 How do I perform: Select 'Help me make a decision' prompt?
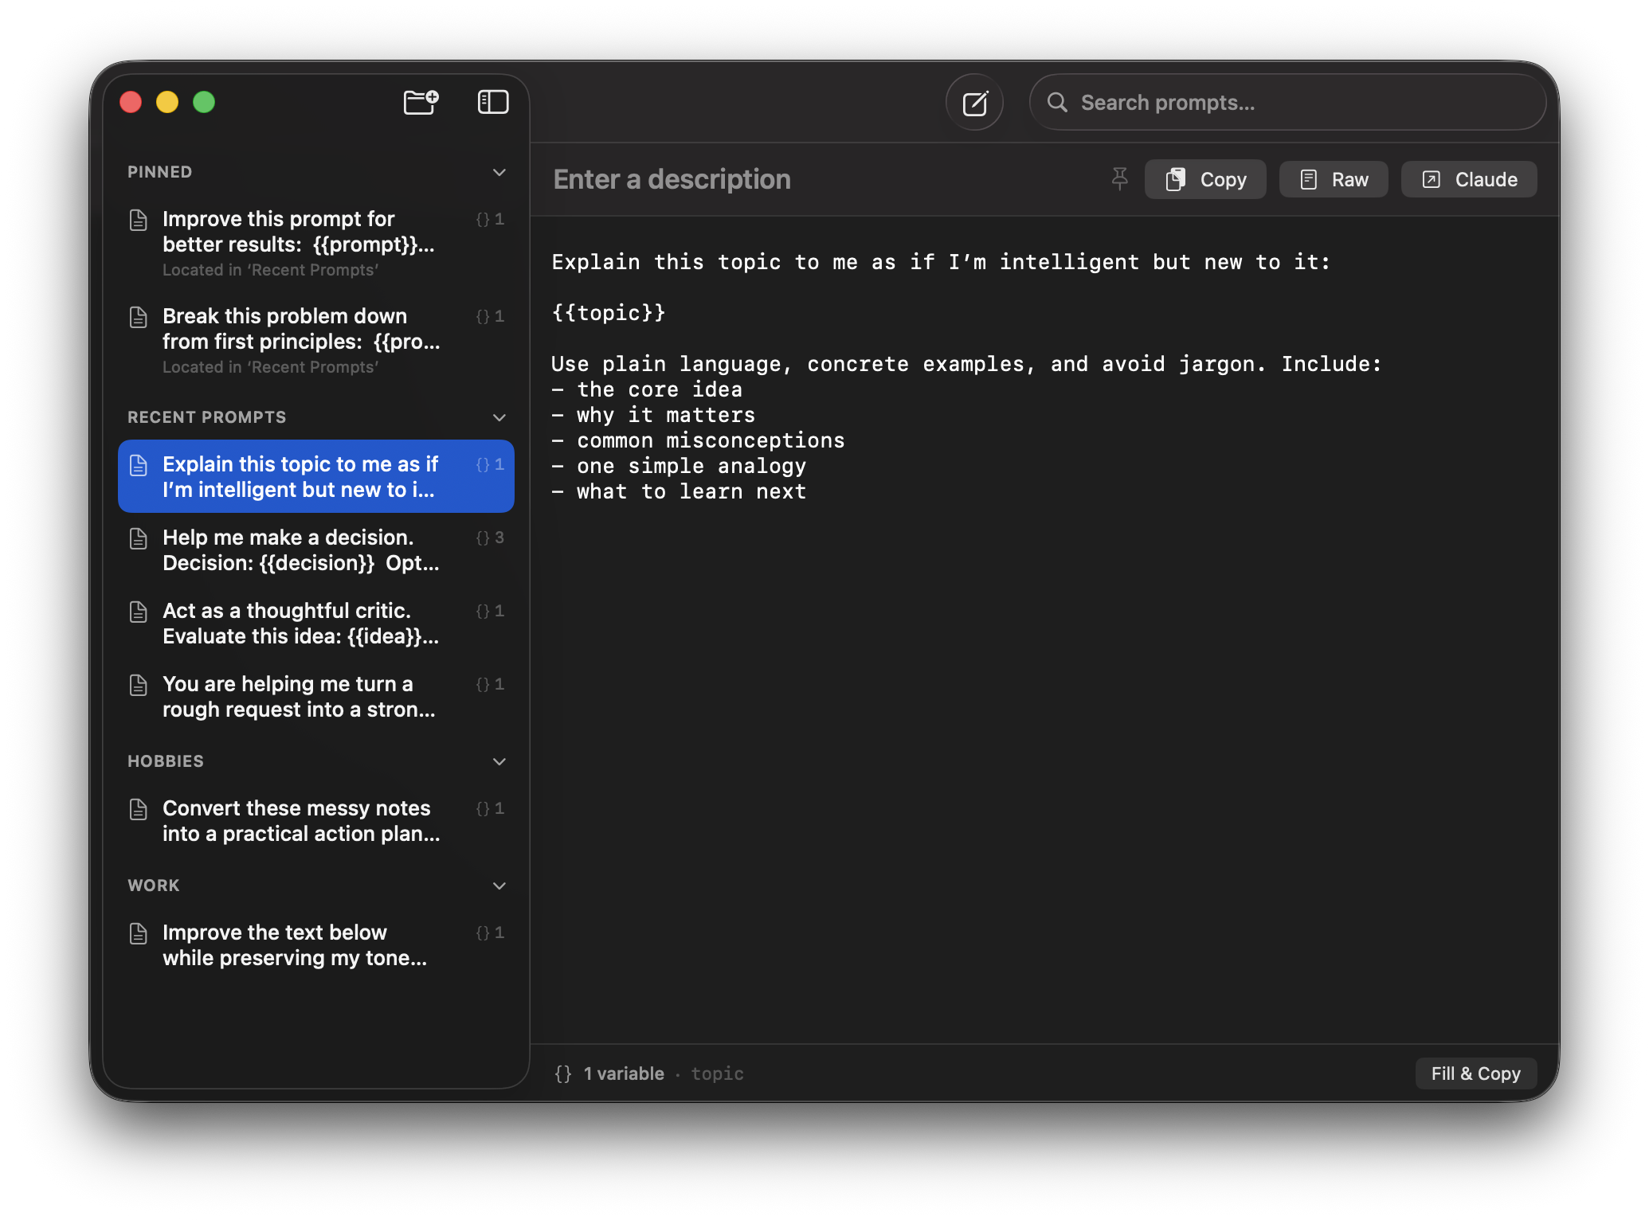pyautogui.click(x=316, y=549)
